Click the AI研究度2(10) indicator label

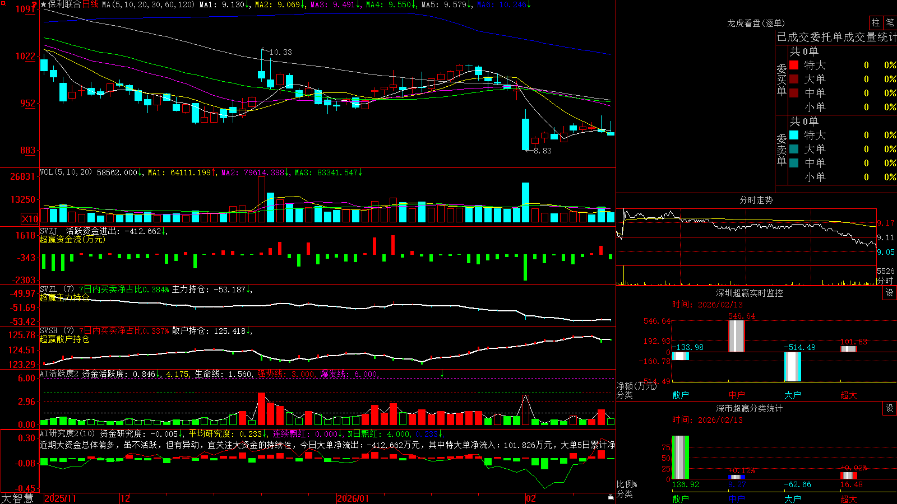(x=67, y=433)
